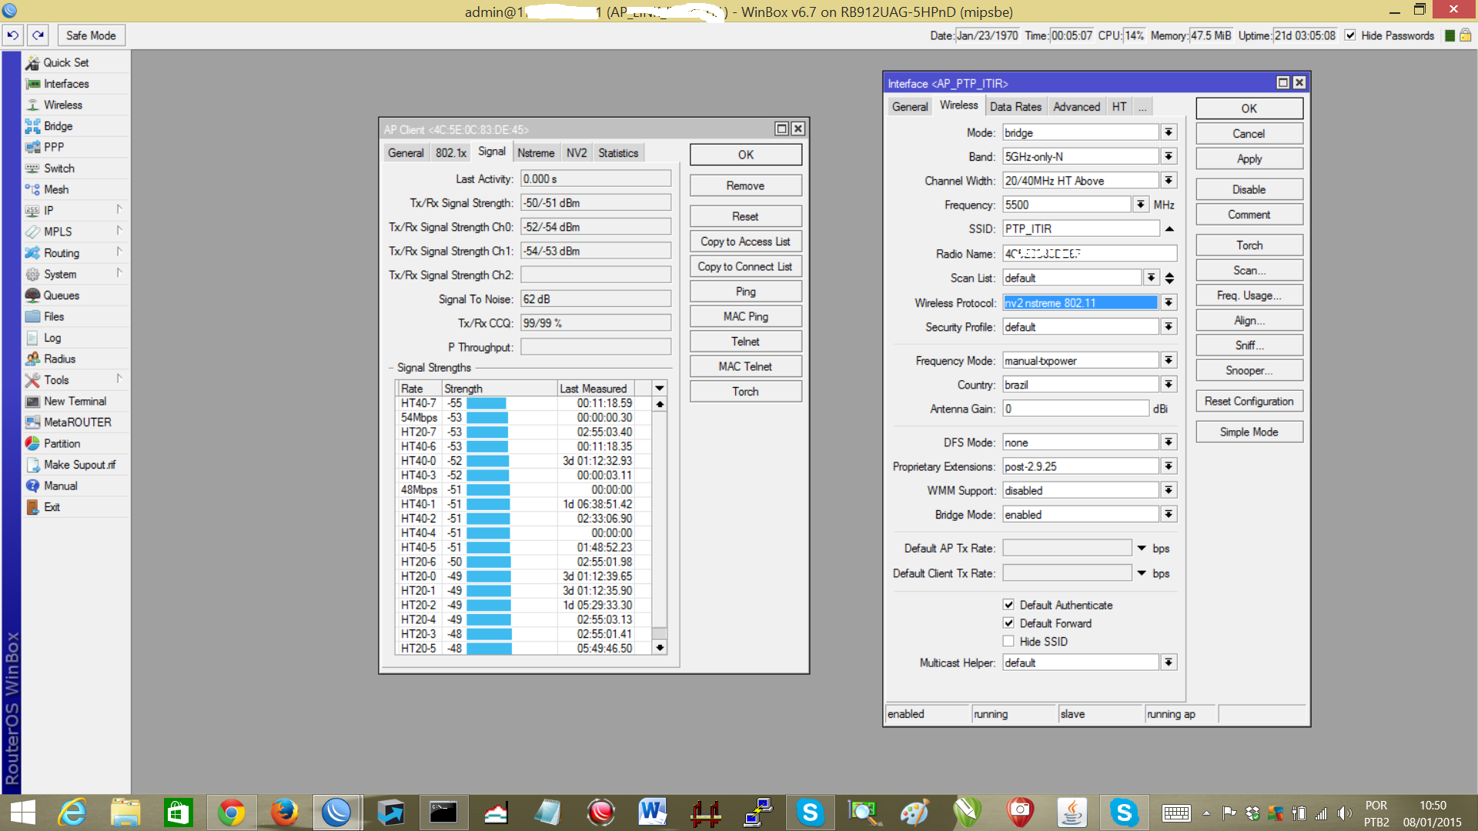Click the padlock icon in top bar
The height and width of the screenshot is (831, 1478).
pos(1466,35)
